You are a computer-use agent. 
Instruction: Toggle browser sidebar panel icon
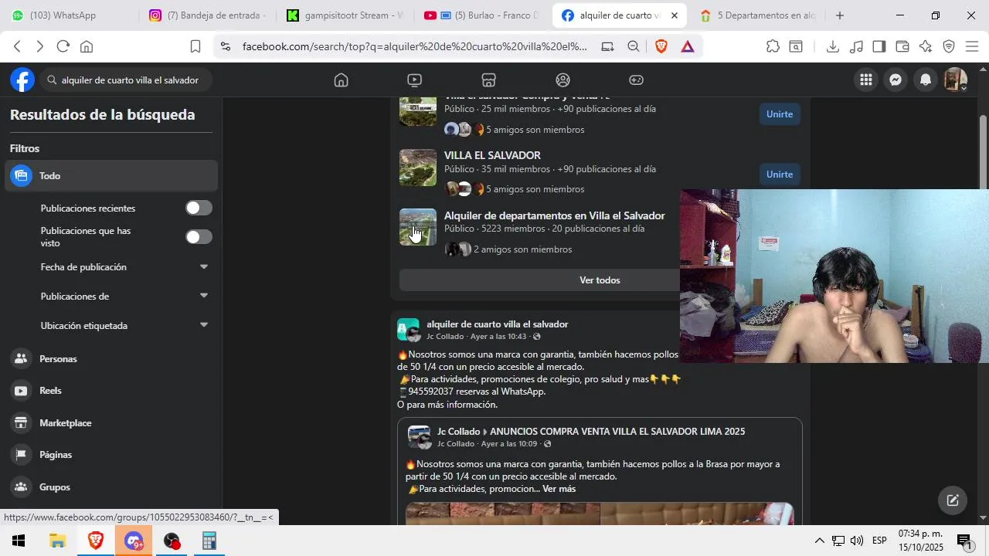click(879, 46)
